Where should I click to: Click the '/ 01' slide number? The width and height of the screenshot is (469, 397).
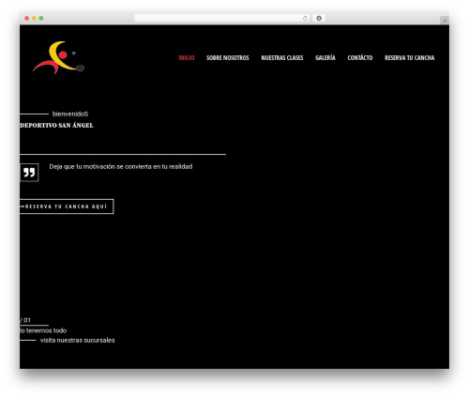click(x=25, y=320)
